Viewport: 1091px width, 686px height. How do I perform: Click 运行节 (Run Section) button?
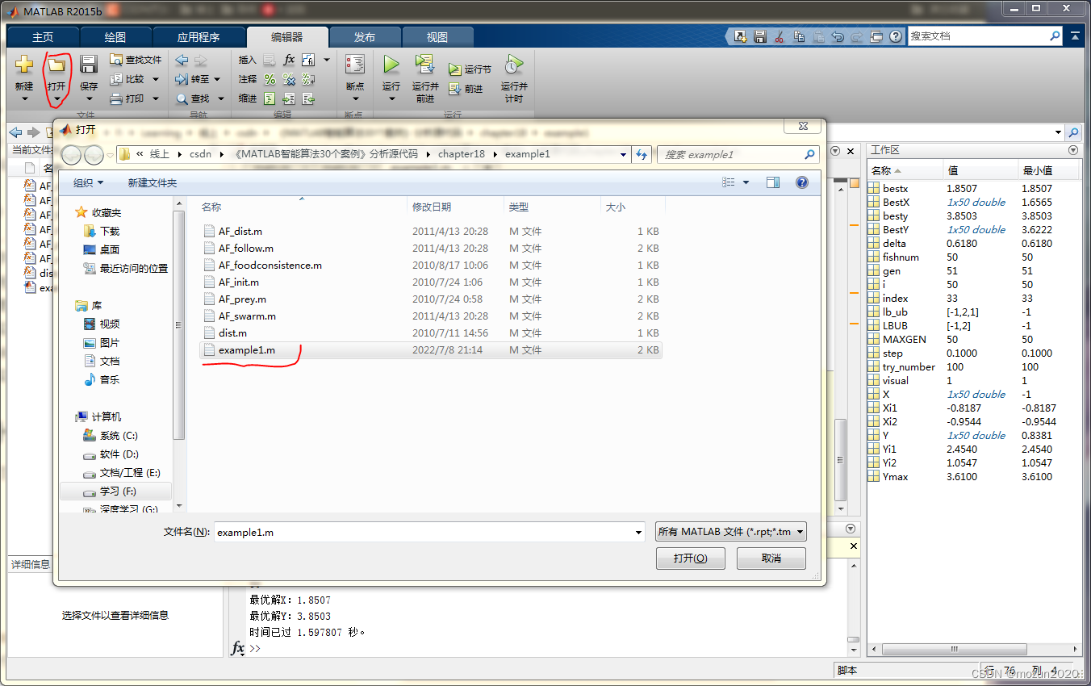tap(470, 69)
